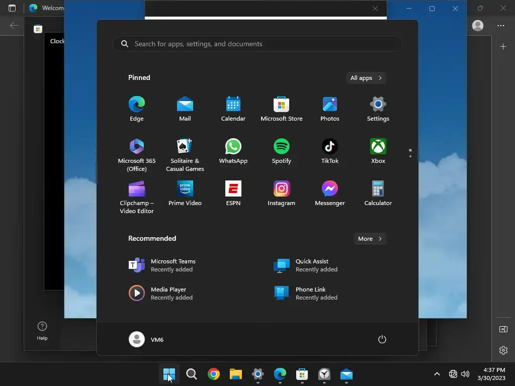Viewport: 515px width, 386px height.
Task: Open taskbar Search
Action: pos(192,374)
